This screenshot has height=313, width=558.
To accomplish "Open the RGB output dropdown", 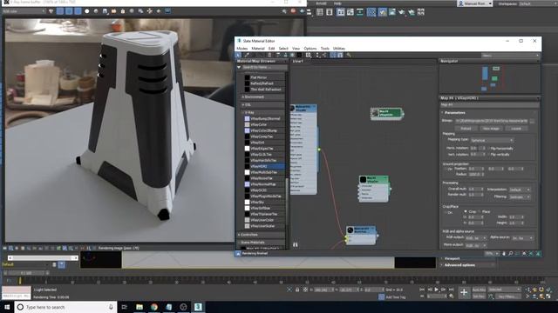I will click(x=476, y=237).
